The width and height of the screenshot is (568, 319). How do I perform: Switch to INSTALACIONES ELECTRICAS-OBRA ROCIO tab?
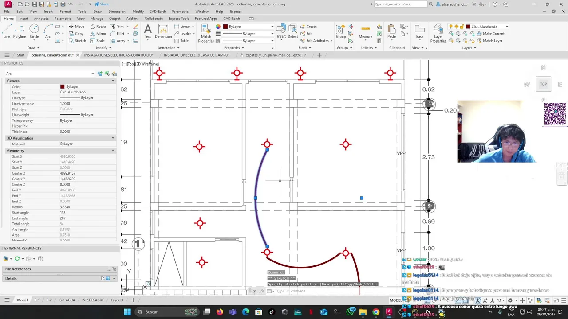[118, 55]
